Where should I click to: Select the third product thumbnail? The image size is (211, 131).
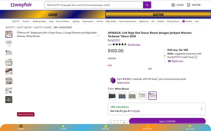tap(9, 53)
